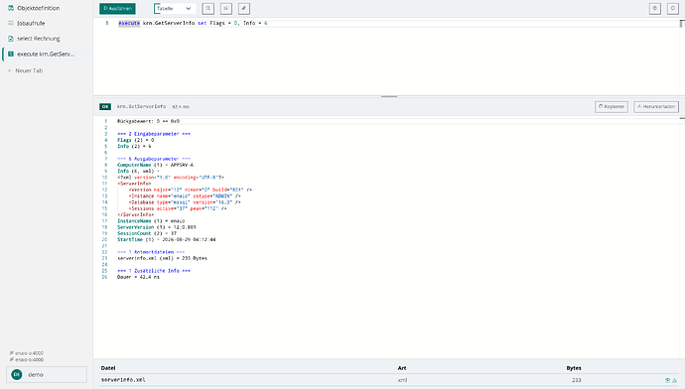The height and width of the screenshot is (389, 685).
Task: Click the opening <ServerInfo> tag line
Action: 134,184
